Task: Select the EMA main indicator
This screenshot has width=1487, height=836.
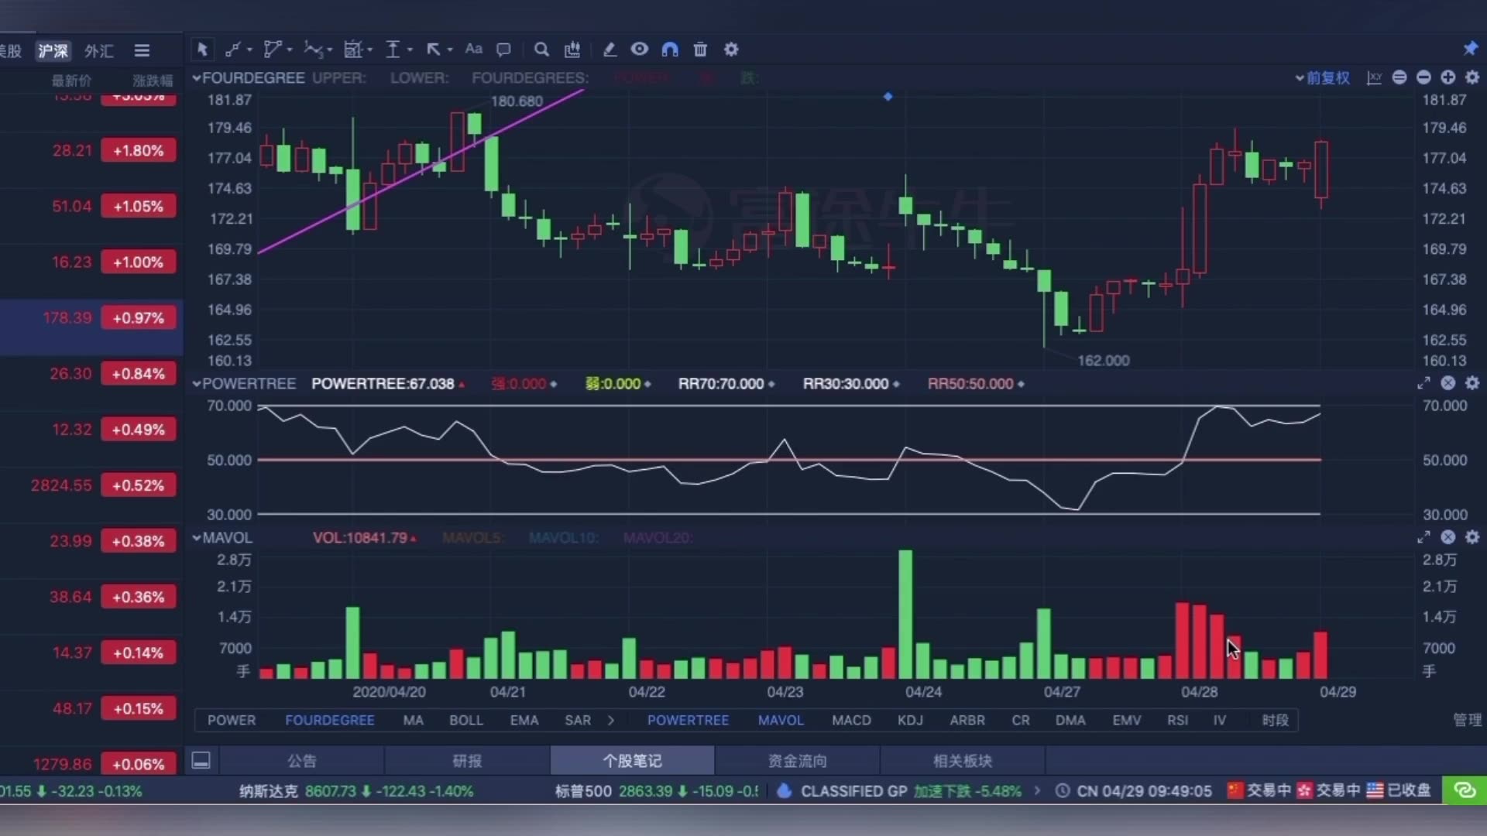Action: click(524, 721)
